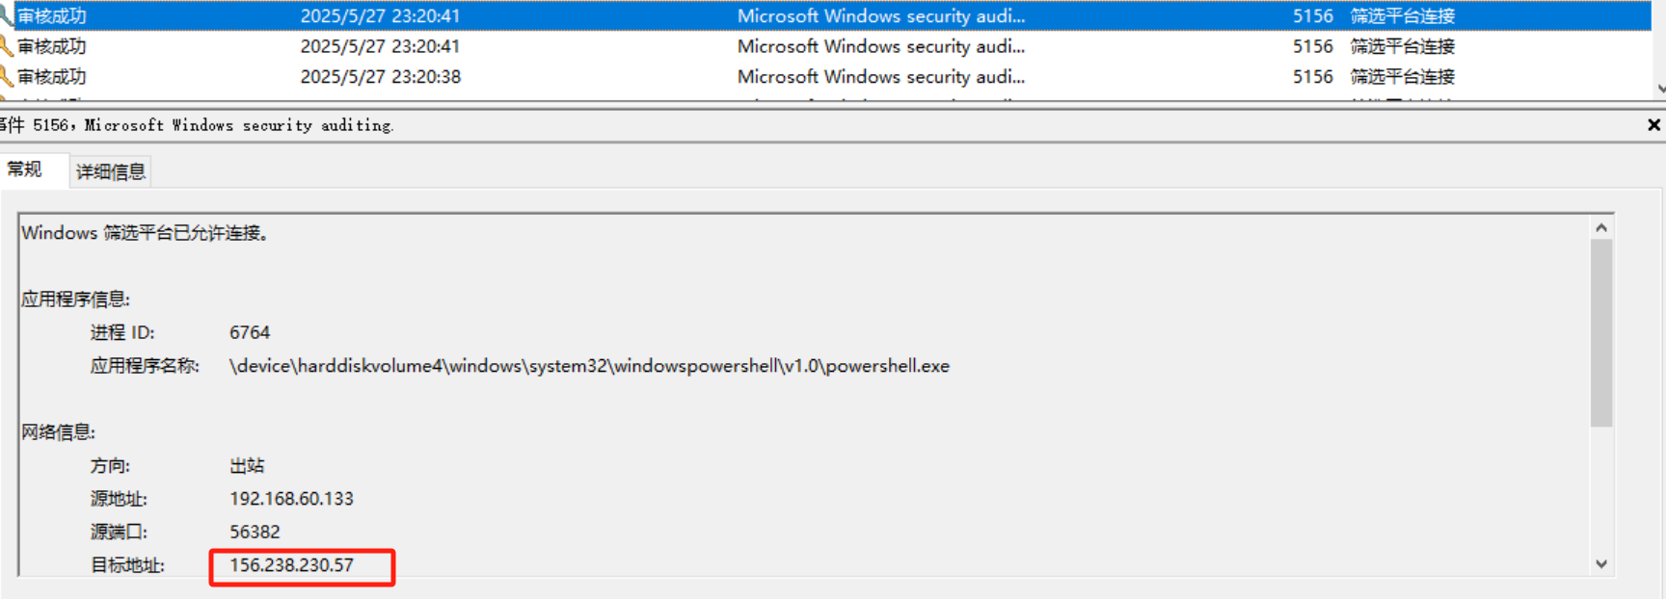Screen dimensions: 1666x599
Task: Click the details pane scroll down arrow
Action: [1601, 564]
